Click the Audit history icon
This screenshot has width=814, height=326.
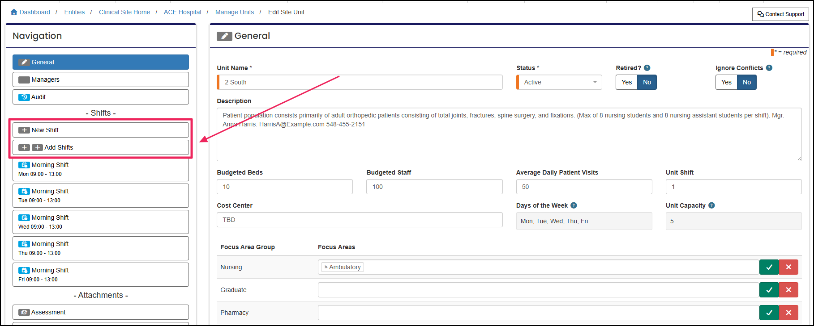(x=24, y=97)
